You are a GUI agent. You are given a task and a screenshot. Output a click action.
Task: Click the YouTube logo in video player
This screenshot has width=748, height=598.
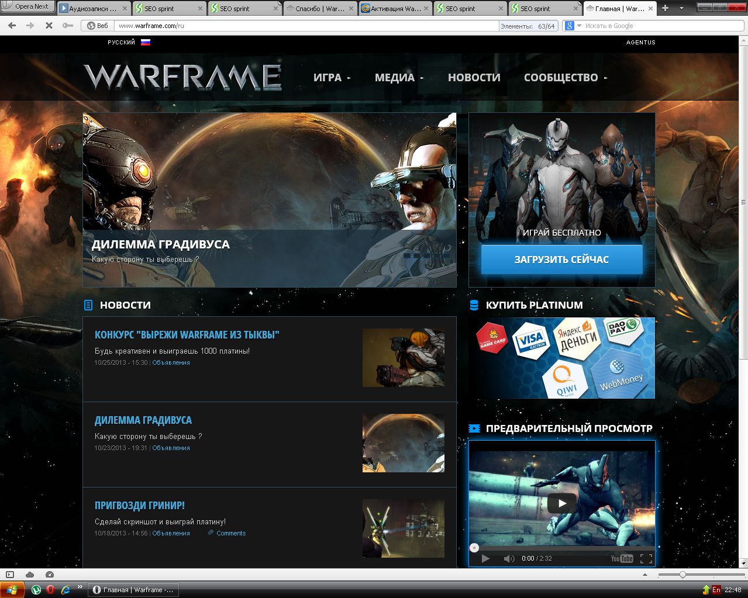click(622, 558)
